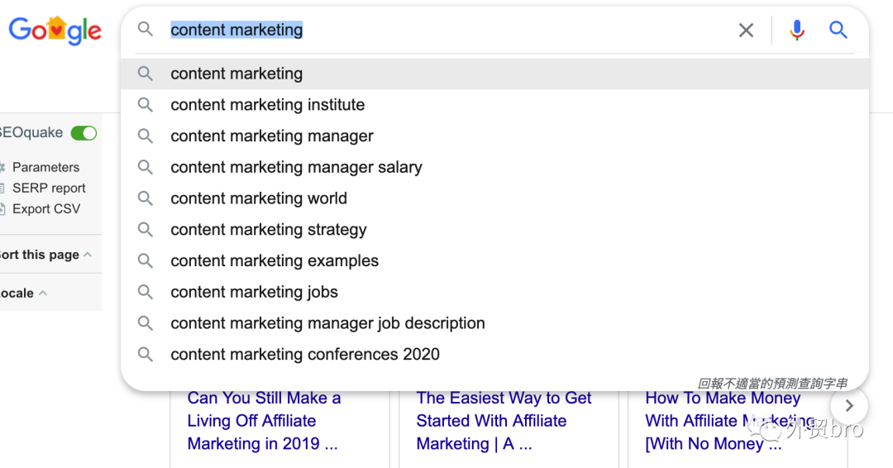Toggle the SEOquake switch off
Image resolution: width=893 pixels, height=468 pixels.
pos(84,133)
